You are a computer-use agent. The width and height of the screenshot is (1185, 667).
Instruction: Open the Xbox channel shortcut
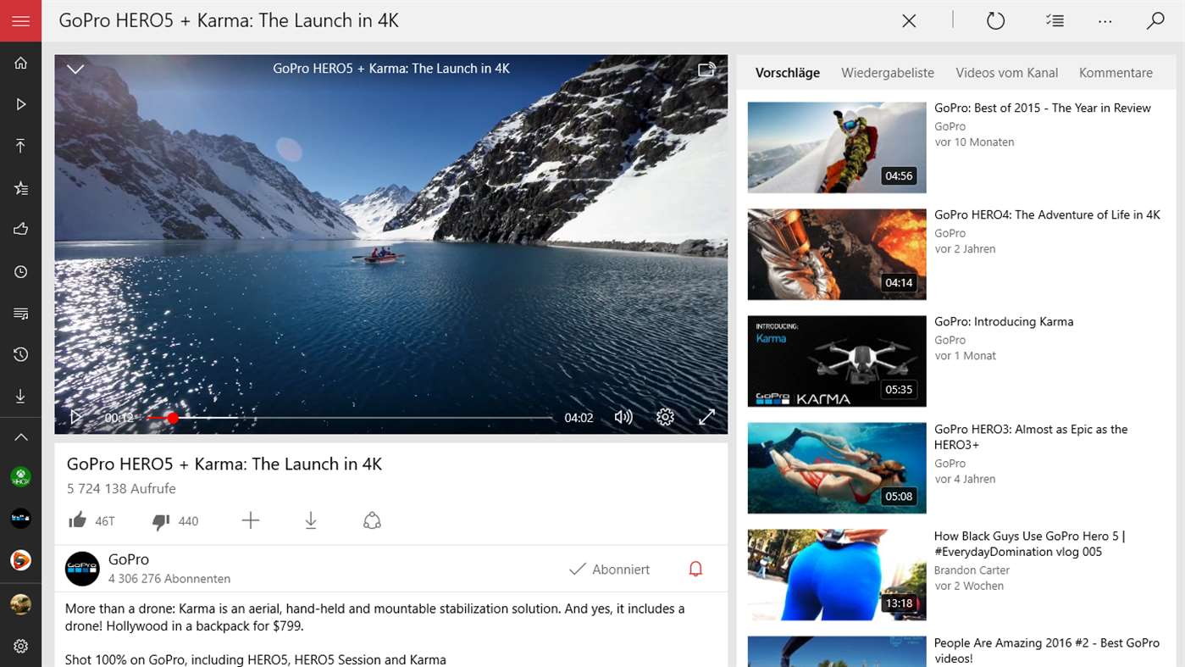(20, 477)
